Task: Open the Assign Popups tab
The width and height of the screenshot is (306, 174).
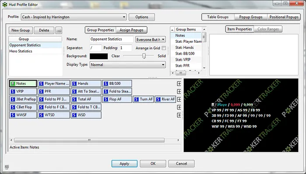Action: [x=132, y=30]
